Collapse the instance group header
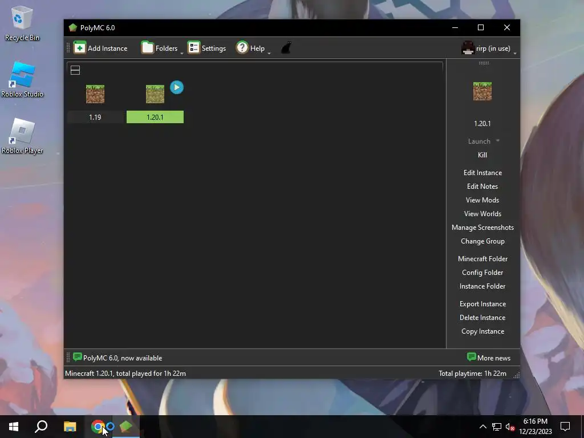The image size is (584, 438). [x=75, y=70]
